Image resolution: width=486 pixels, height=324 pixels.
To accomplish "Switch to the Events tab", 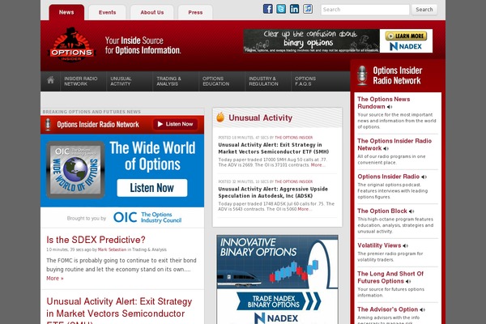I will (107, 12).
